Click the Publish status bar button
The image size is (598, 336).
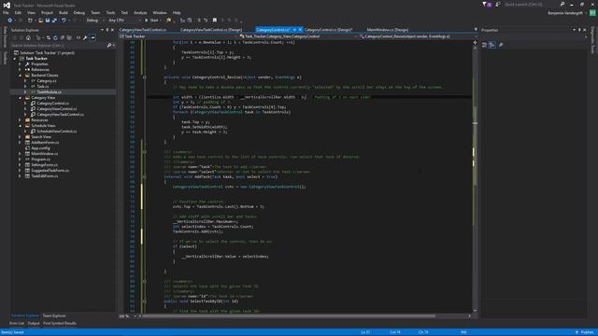(x=585, y=332)
